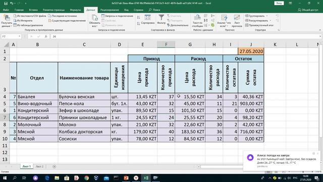Screen dimensions: 323x182
Task: Sort descending Z to A
Action: pyautogui.click(x=139, y=24)
